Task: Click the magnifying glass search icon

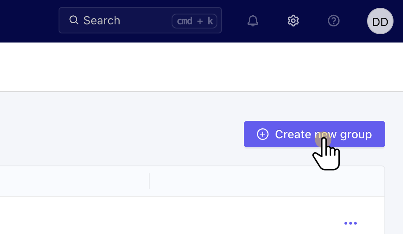Action: [74, 20]
